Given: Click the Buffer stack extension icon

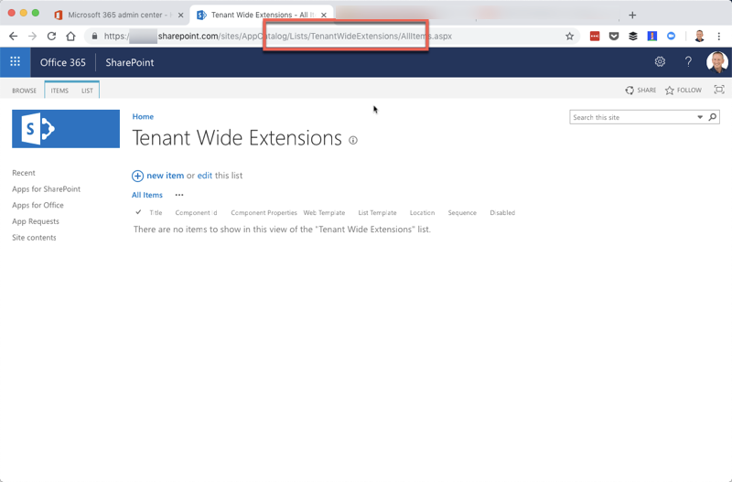Looking at the screenshot, I should (x=632, y=36).
